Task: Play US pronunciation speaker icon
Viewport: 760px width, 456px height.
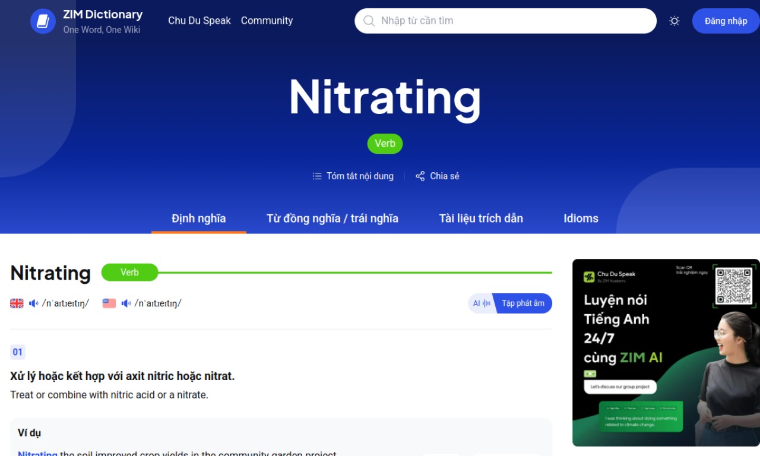Action: tap(126, 303)
